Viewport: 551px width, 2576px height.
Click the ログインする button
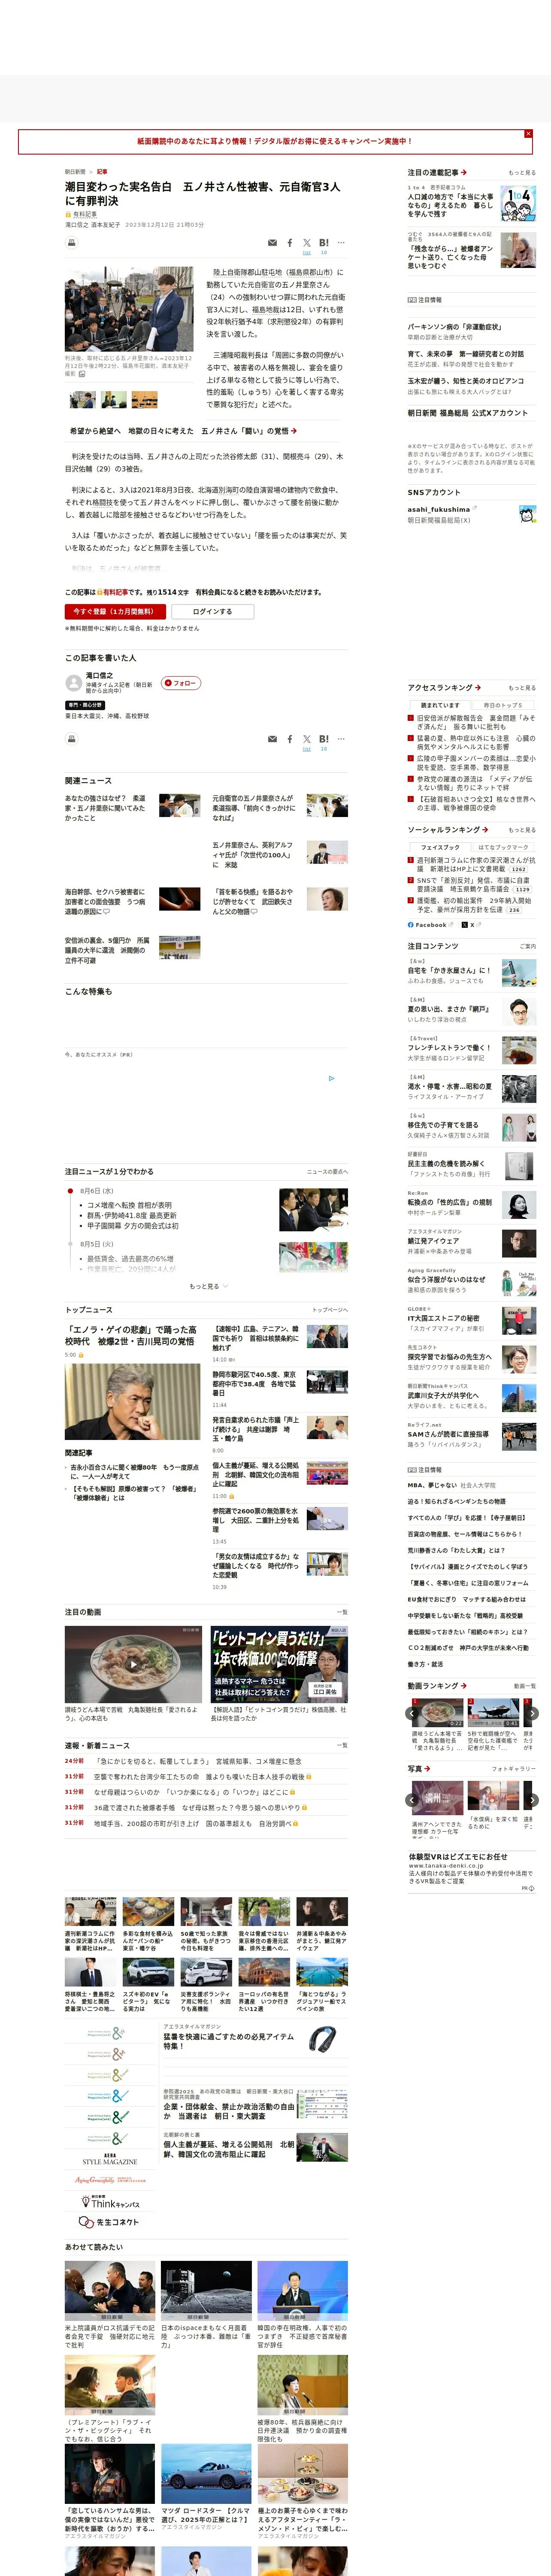[212, 611]
